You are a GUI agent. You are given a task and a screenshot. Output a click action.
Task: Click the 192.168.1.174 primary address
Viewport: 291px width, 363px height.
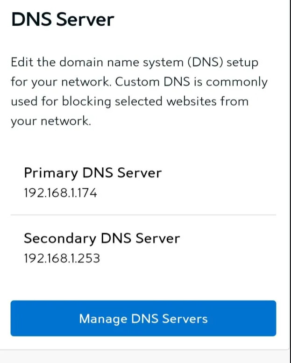(x=60, y=193)
